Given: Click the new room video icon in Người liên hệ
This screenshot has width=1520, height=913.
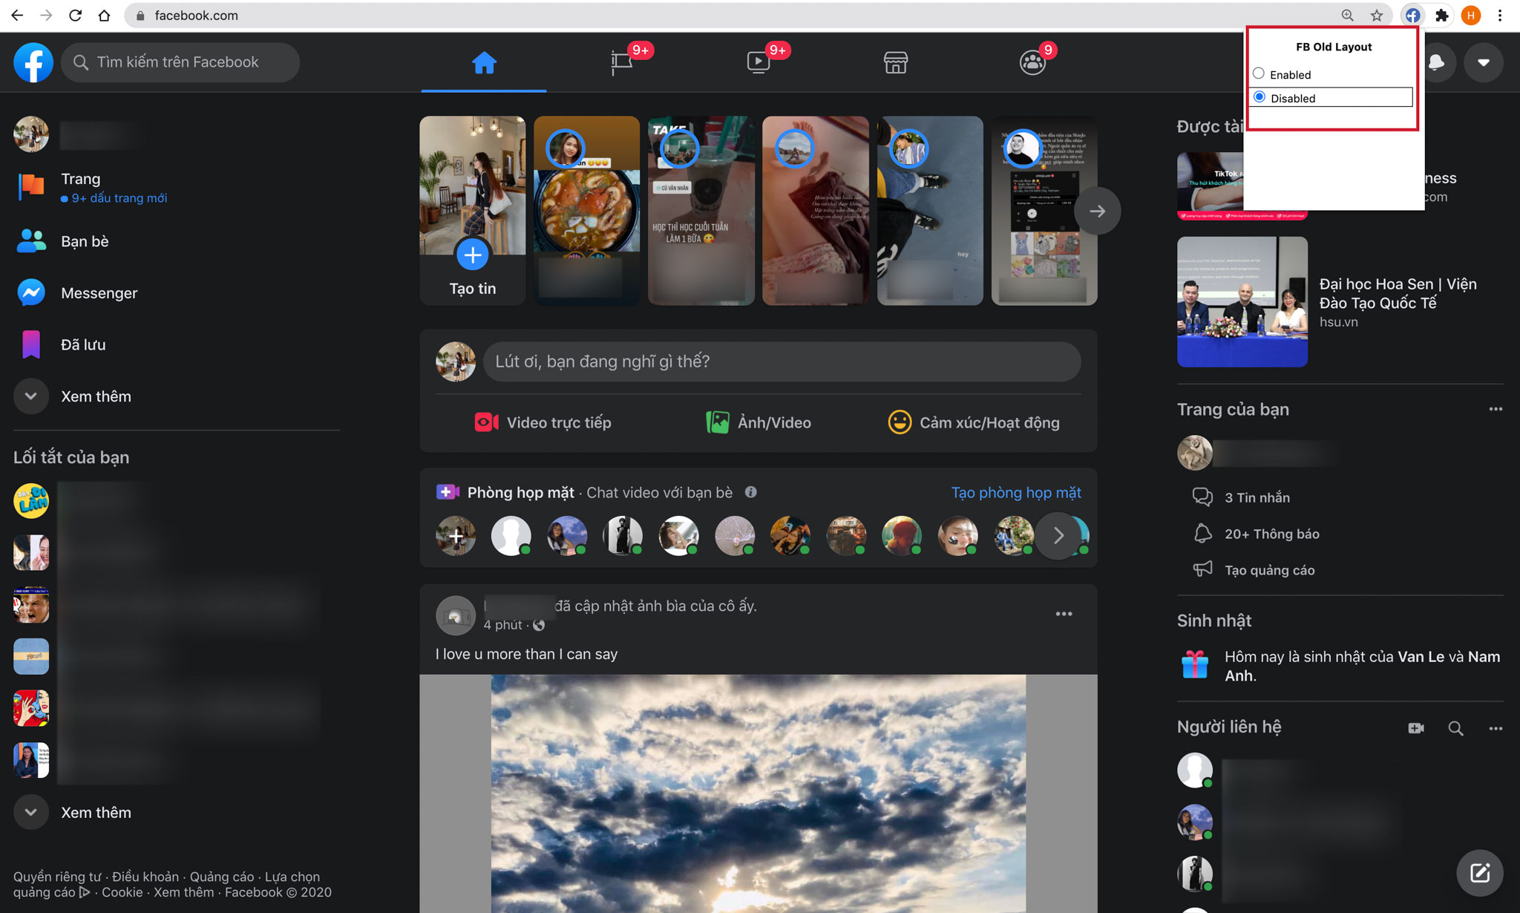Looking at the screenshot, I should pyautogui.click(x=1416, y=728).
